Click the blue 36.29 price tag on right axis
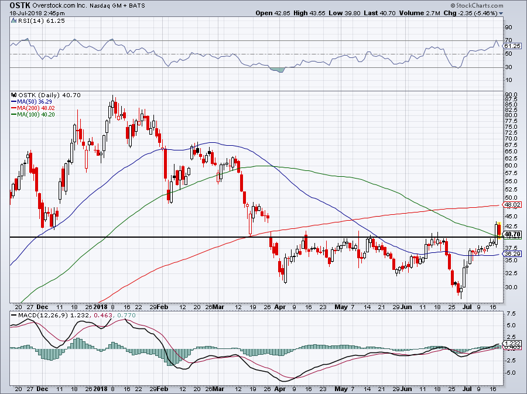 click(512, 254)
